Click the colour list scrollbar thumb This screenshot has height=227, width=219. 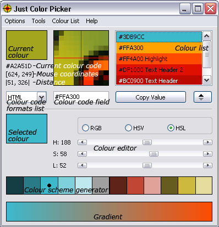[207, 54]
